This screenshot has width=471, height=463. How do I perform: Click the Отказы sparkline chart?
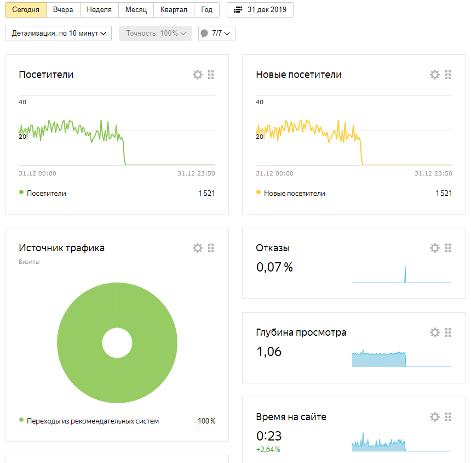pos(401,274)
